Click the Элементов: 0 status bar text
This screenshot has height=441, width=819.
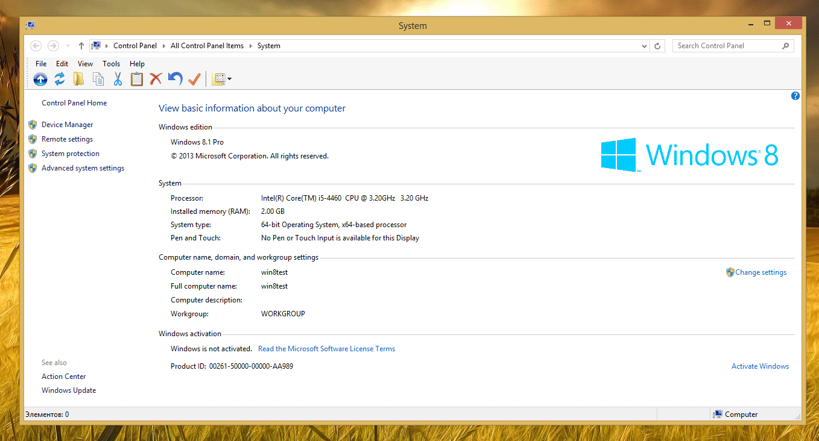[x=47, y=414]
